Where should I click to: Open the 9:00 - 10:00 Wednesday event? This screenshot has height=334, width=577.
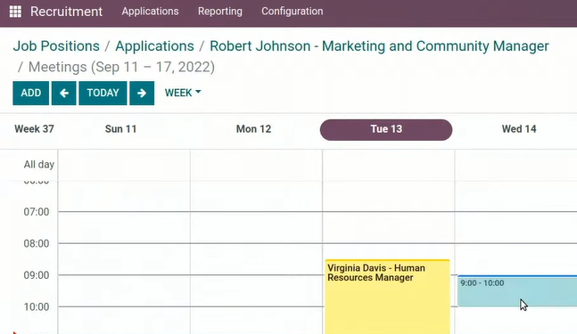coord(517,290)
